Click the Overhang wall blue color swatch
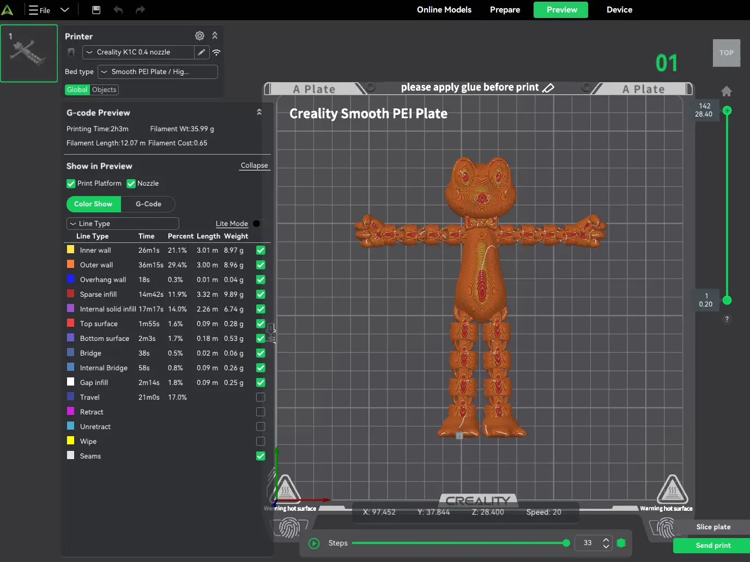750x562 pixels. click(x=70, y=279)
